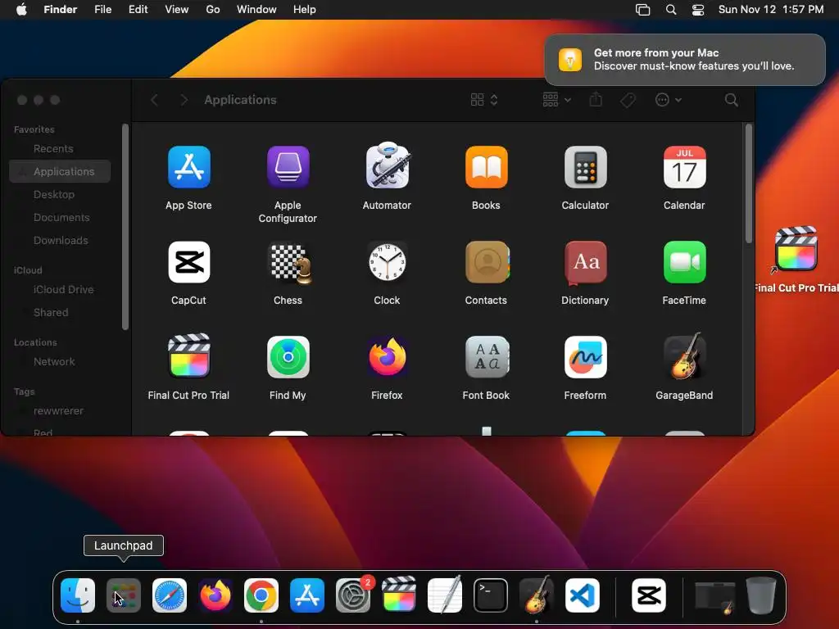Open the Go menu
Image resolution: width=839 pixels, height=629 pixels.
213,10
